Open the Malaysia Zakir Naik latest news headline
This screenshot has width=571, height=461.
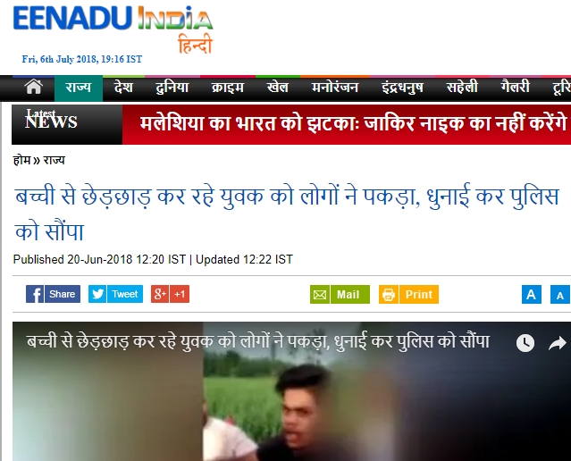click(353, 124)
